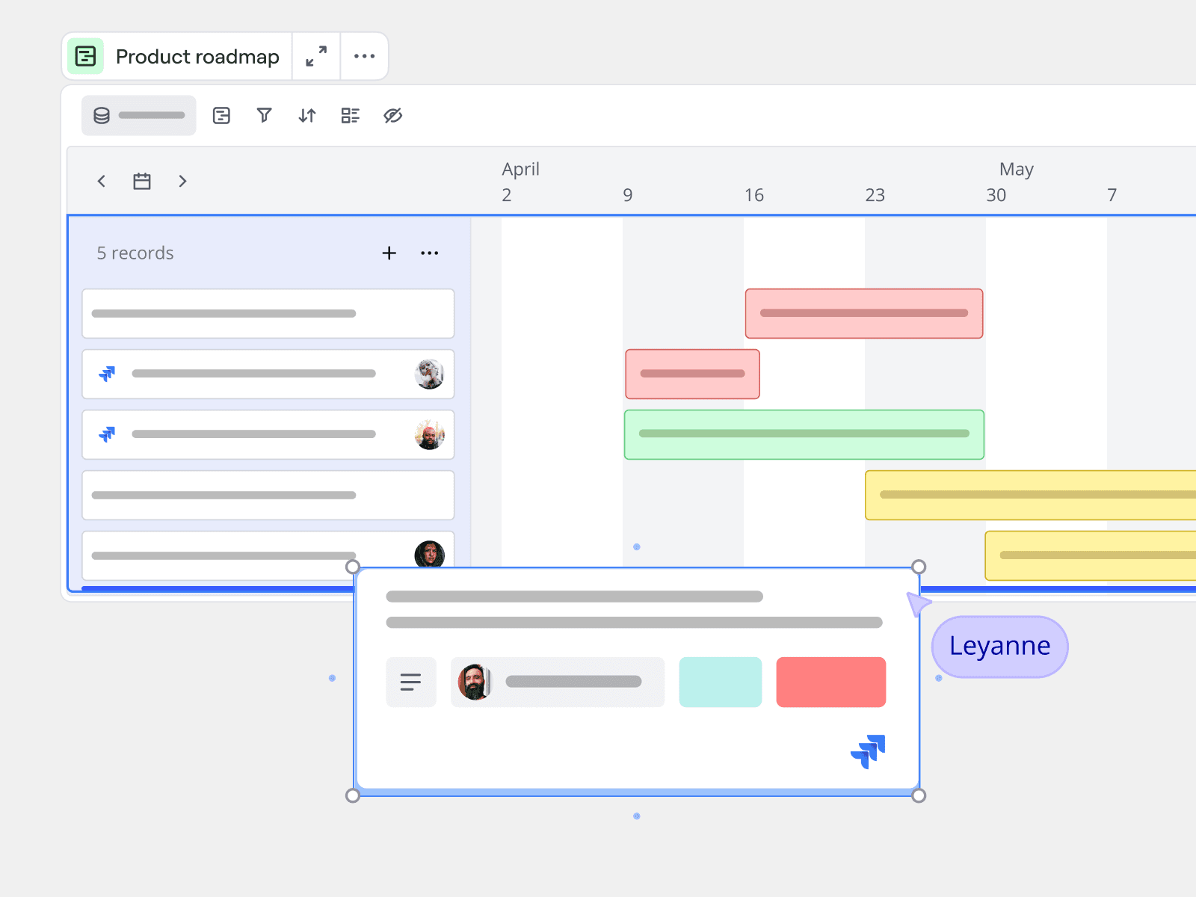Click the Jira logo on selected card
Viewport: 1196px width, 897px height.
(868, 751)
